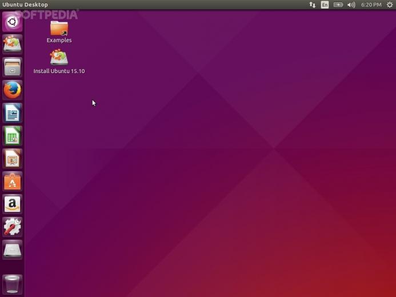Open the battery status indicator
Screen dimensions: 396x297
(338, 5)
